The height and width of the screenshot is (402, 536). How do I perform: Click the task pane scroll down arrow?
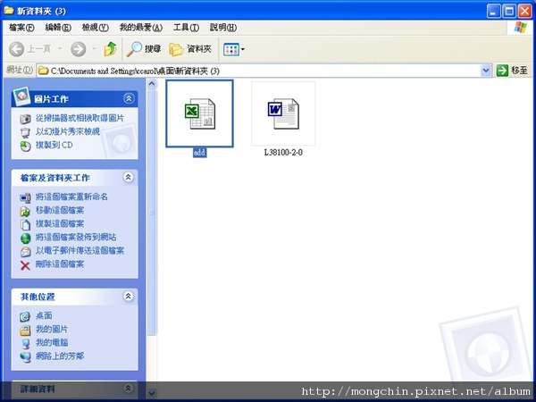[152, 393]
